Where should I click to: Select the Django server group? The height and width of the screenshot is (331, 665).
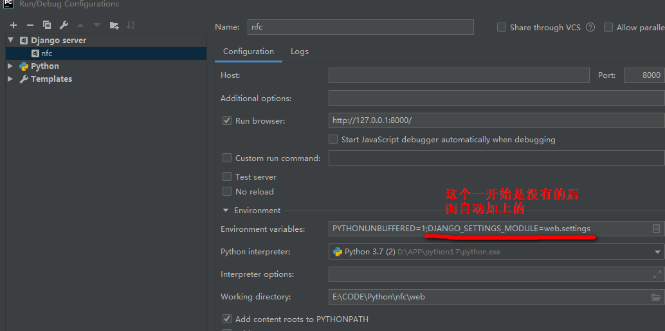tap(58, 41)
